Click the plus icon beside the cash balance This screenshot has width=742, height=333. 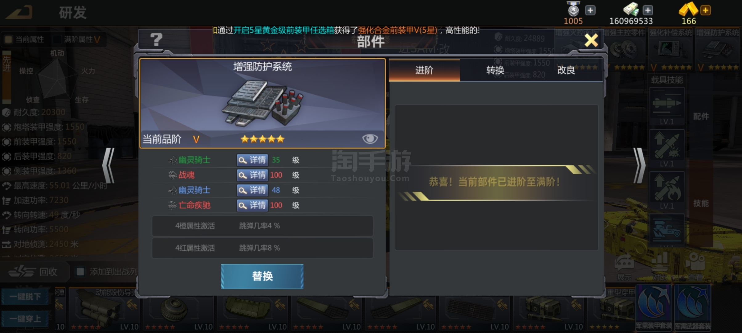point(648,10)
